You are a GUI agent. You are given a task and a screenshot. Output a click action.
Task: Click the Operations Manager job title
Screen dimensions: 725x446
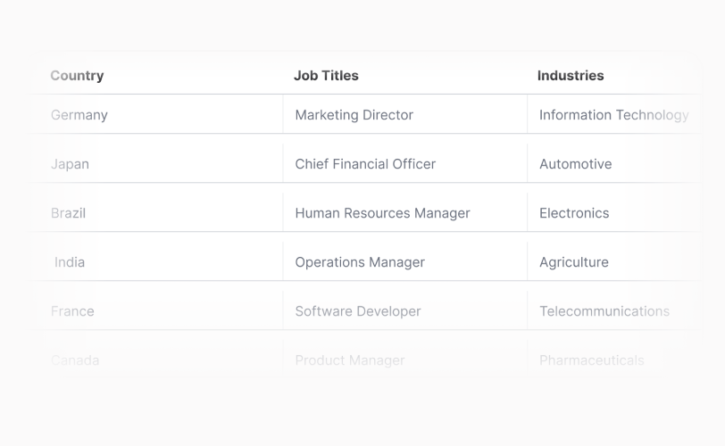click(360, 262)
